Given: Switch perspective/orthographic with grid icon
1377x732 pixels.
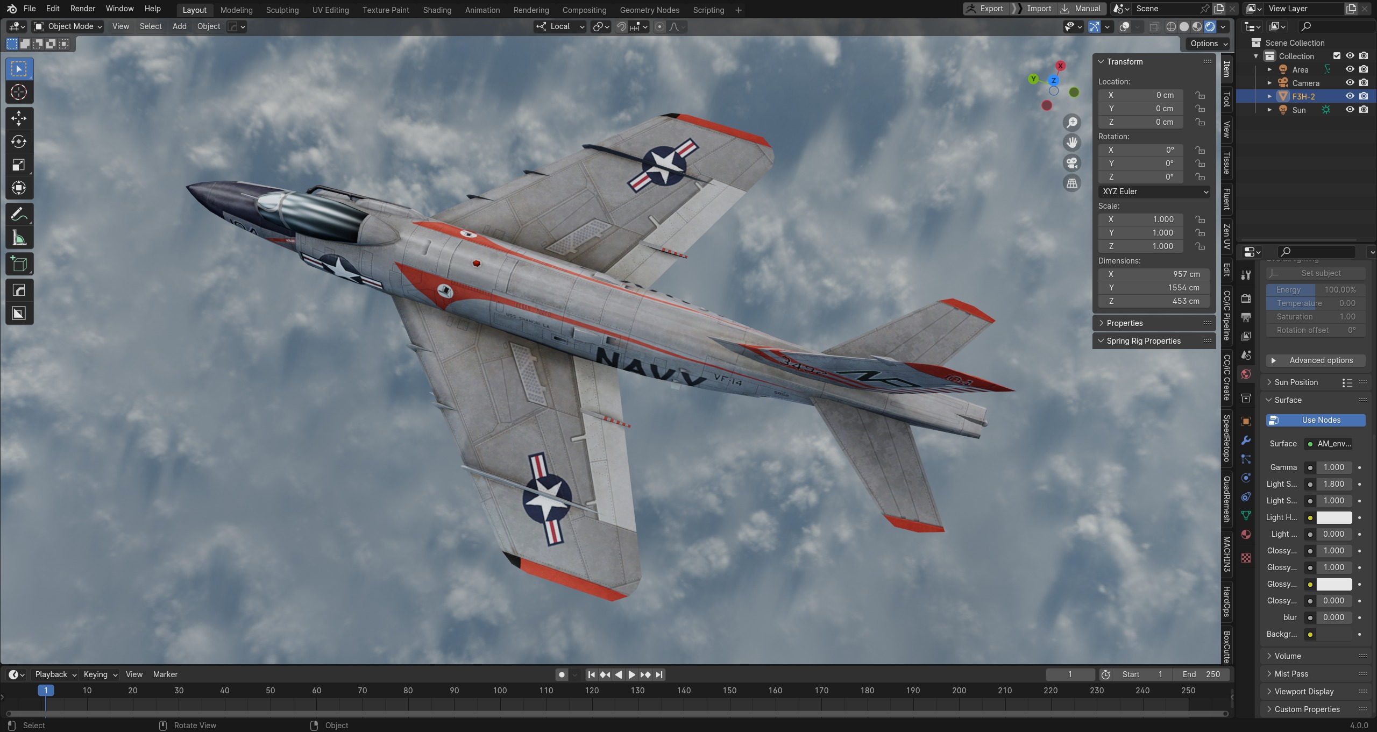Looking at the screenshot, I should (1072, 183).
